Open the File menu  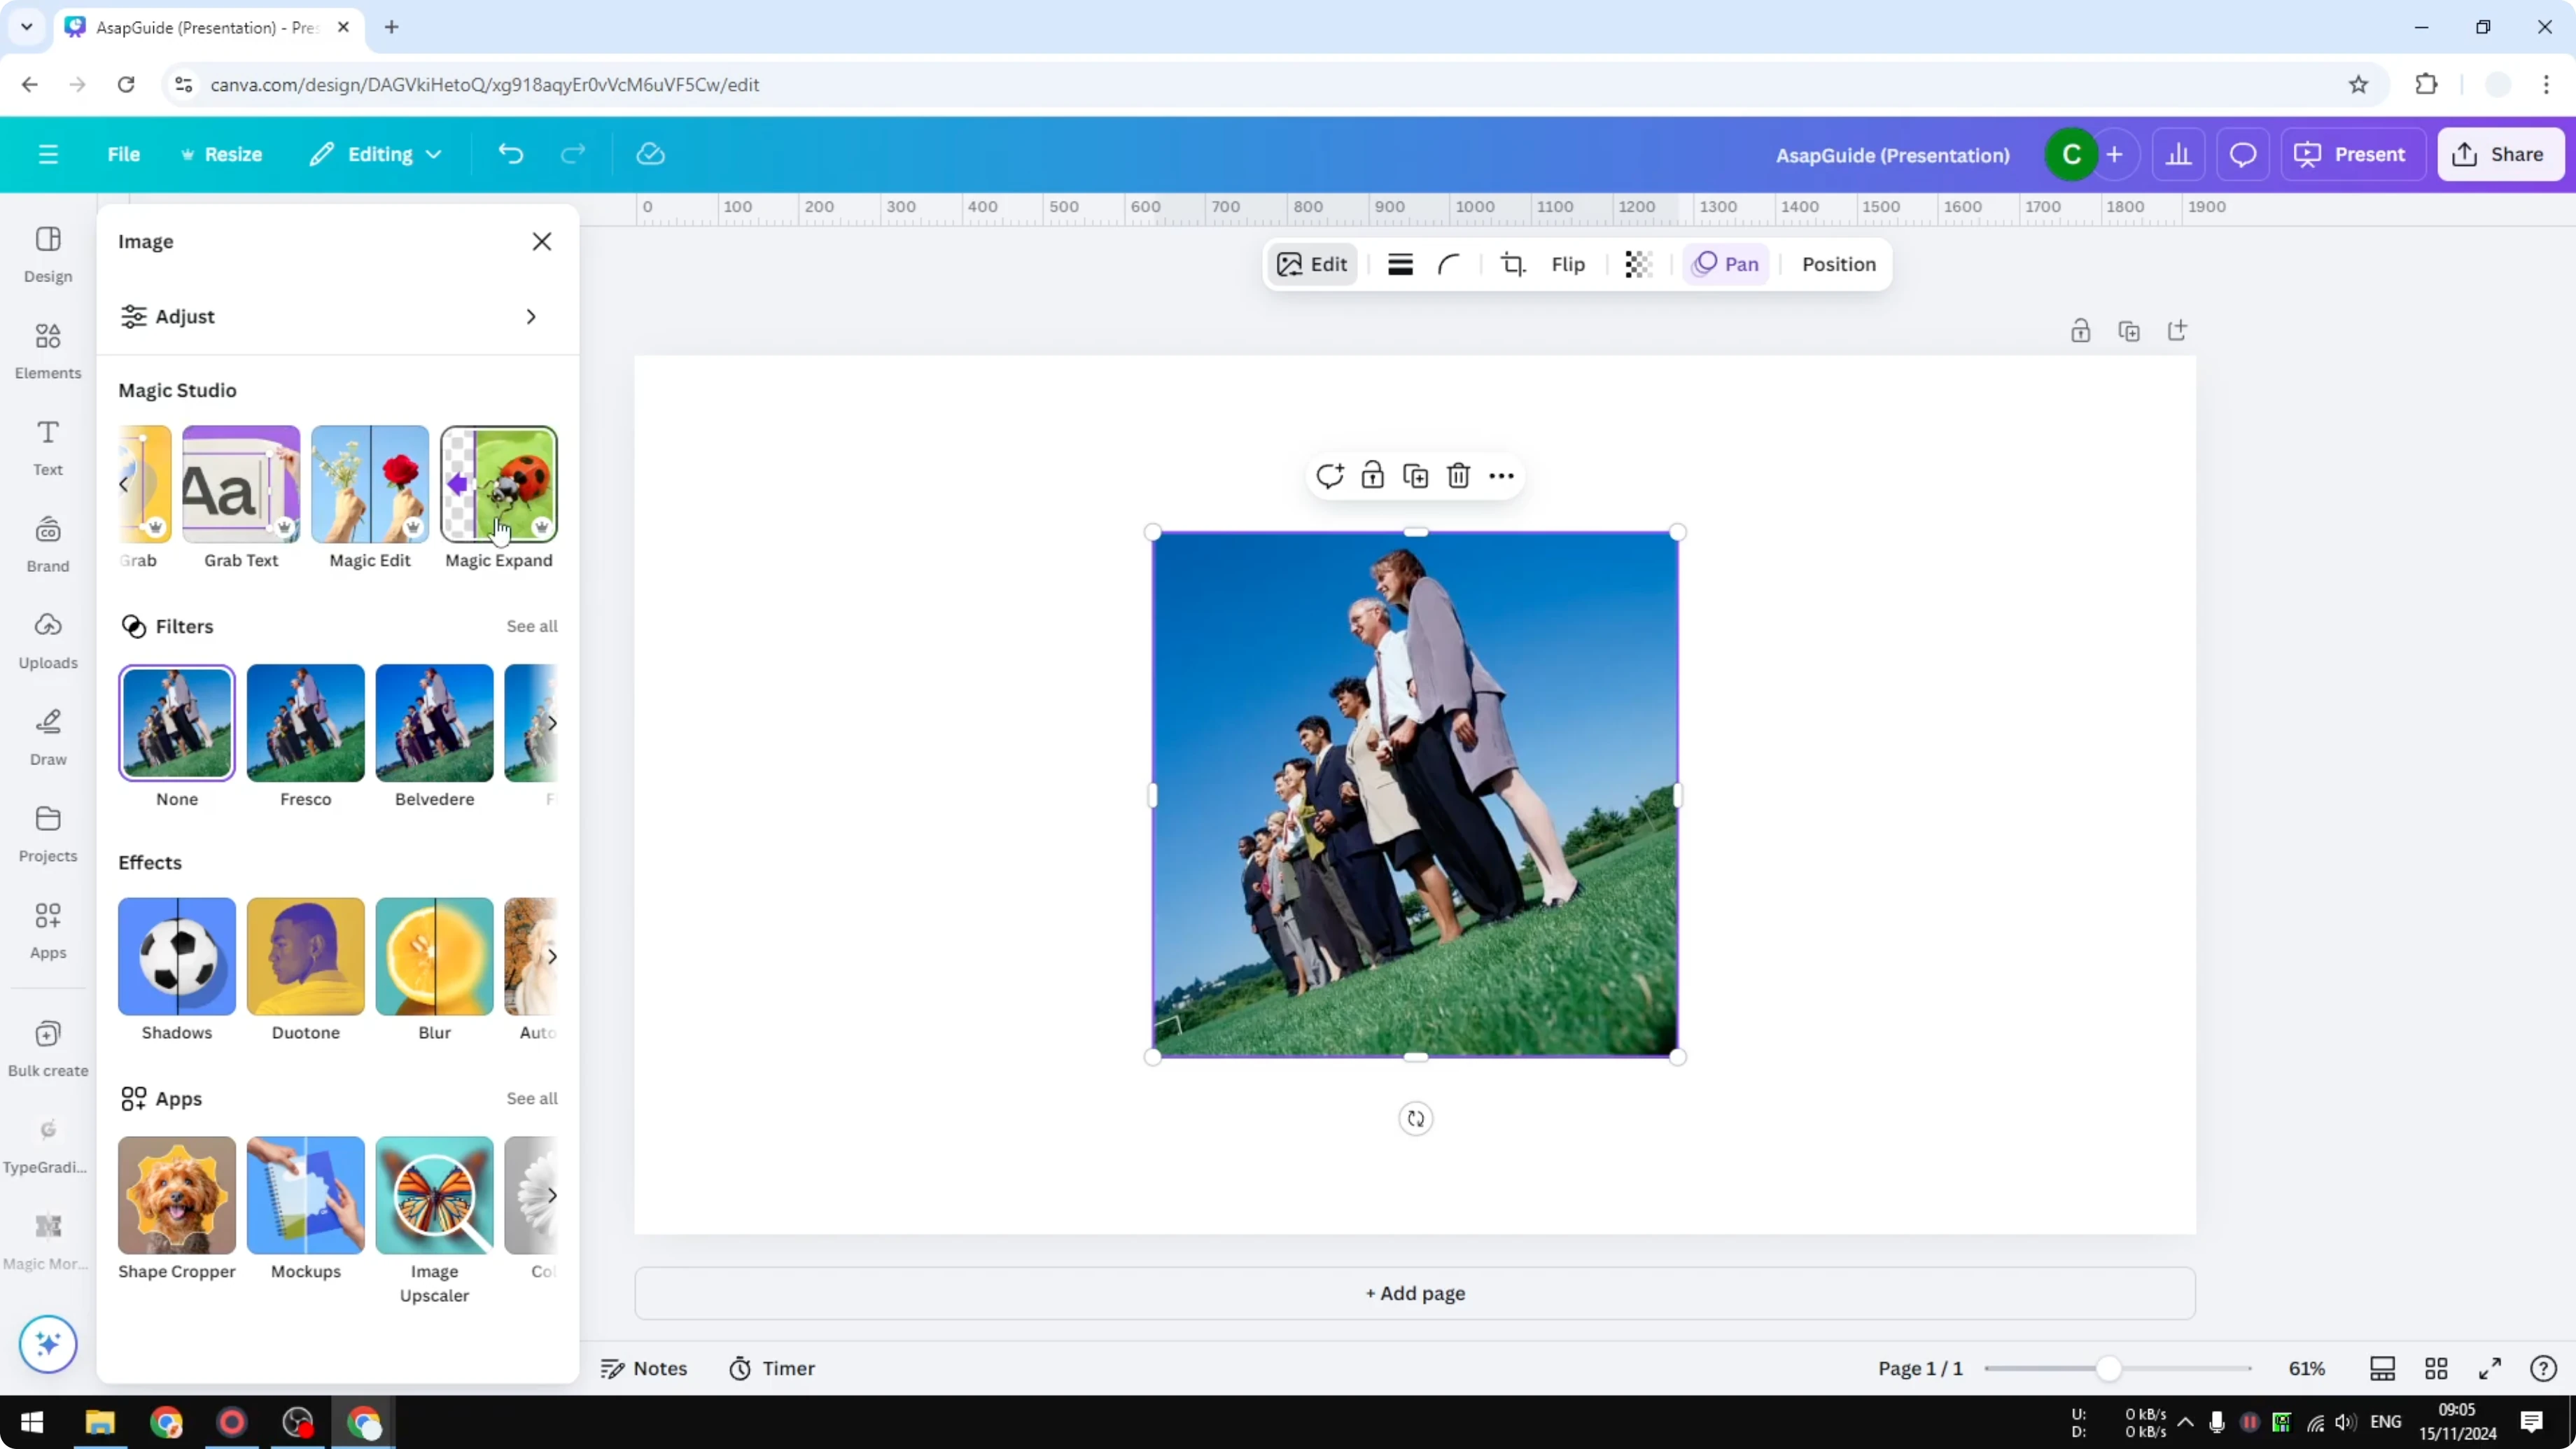pyautogui.click(x=124, y=154)
